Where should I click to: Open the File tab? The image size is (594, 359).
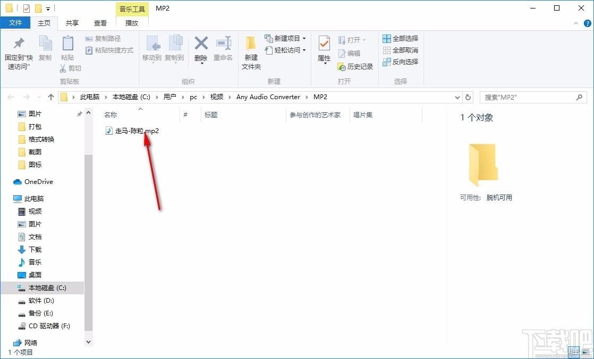point(15,23)
